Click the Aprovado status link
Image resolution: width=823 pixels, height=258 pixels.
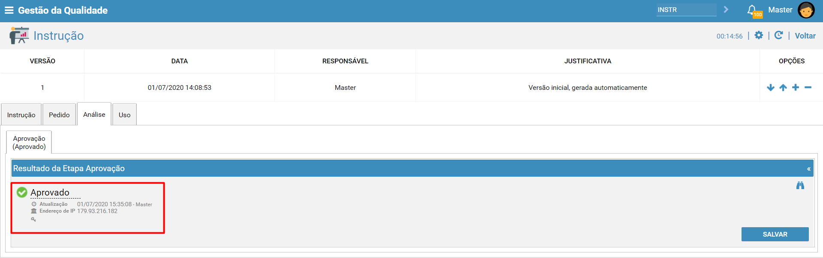tap(50, 193)
